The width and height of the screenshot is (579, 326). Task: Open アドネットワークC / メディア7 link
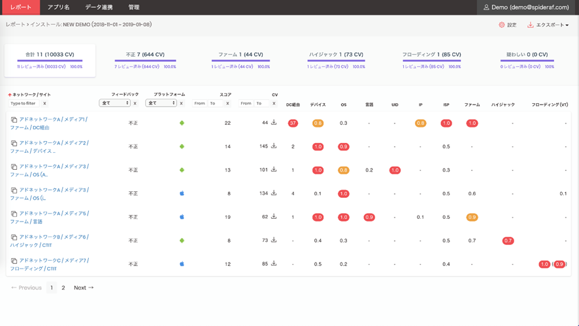50,265
